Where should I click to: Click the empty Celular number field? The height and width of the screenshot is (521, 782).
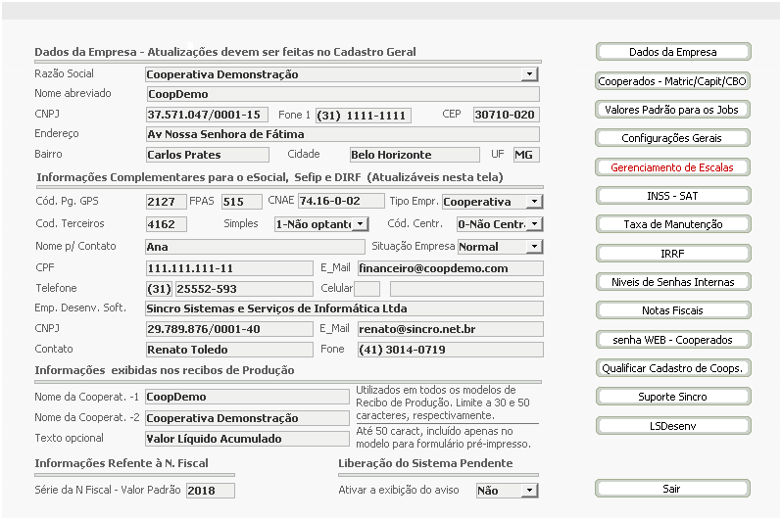[x=466, y=289]
